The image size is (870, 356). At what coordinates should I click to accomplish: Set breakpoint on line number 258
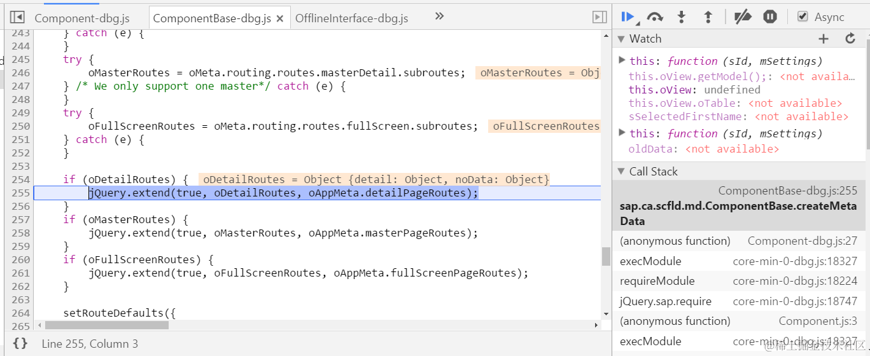pos(20,233)
